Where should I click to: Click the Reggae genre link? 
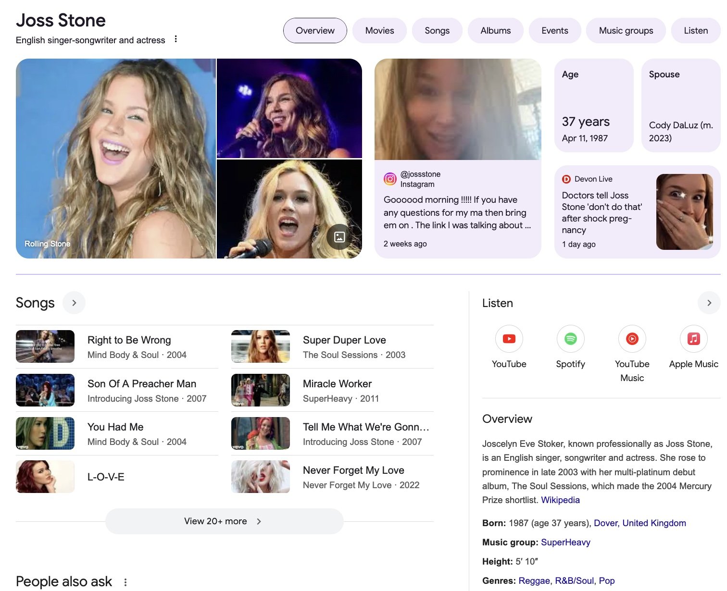click(534, 581)
